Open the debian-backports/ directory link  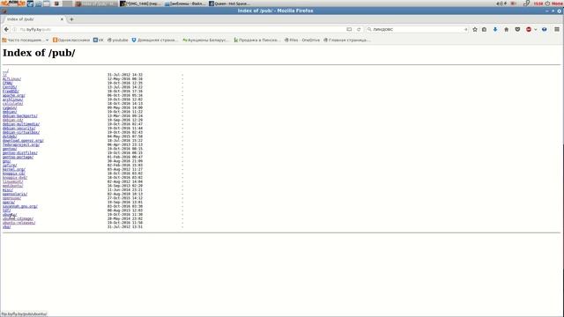[x=20, y=116]
